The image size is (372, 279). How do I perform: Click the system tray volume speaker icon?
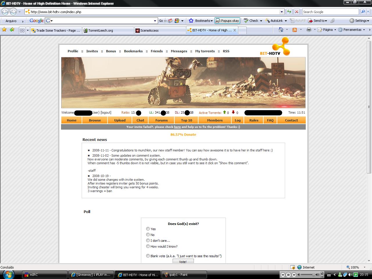[x=350, y=275]
